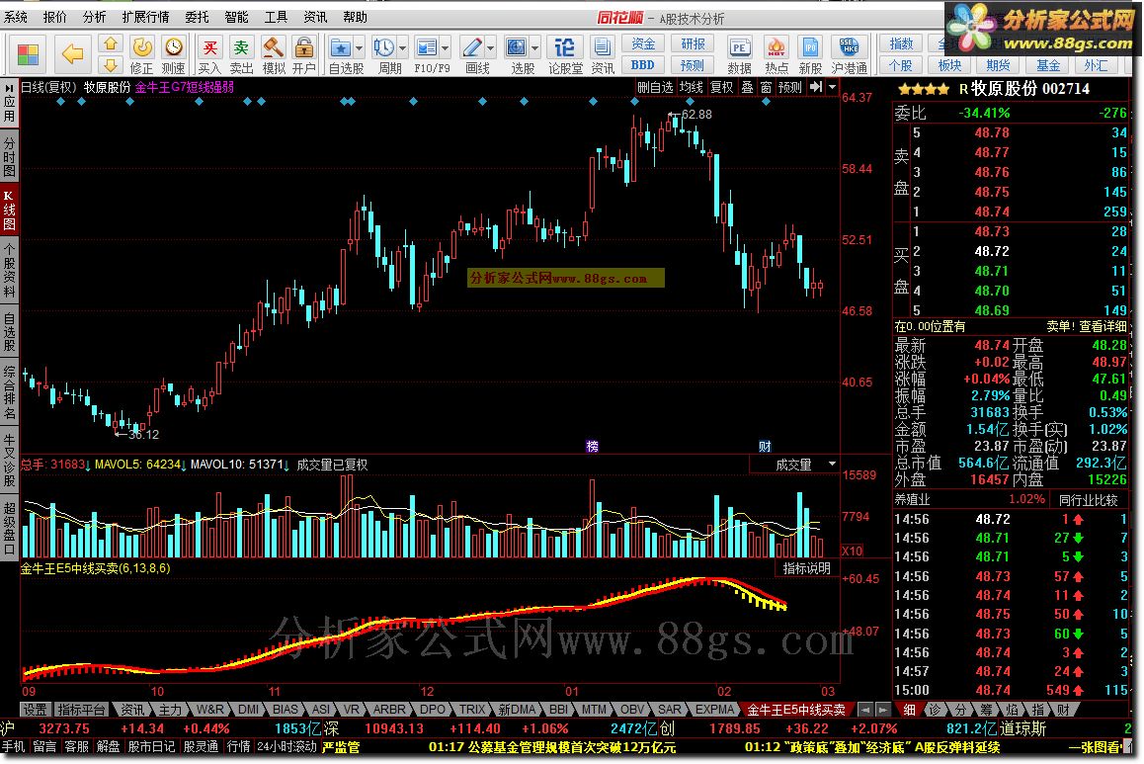Select the 诊 tab in bottom right
This screenshot has width=1144, height=764.
(x=935, y=710)
